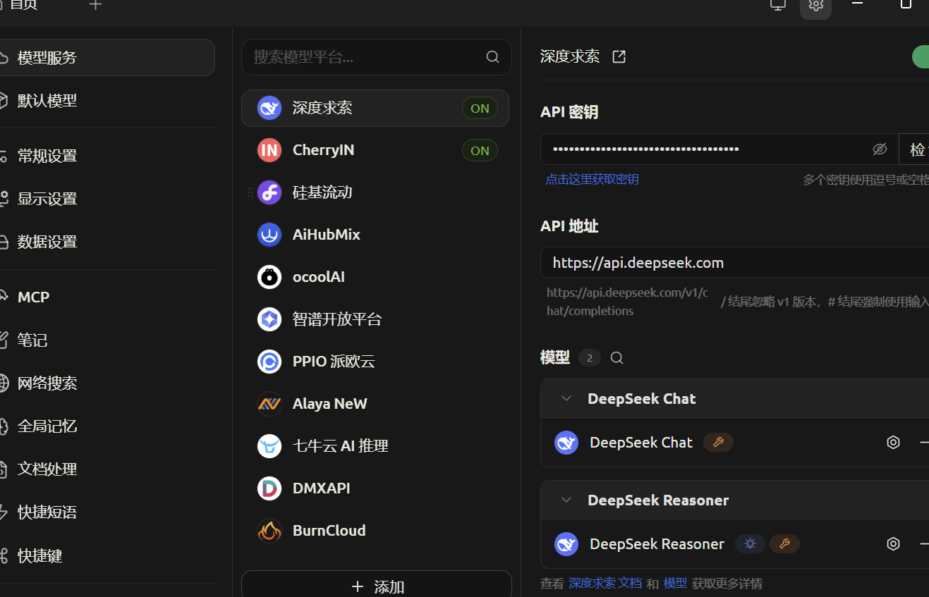The height and width of the screenshot is (597, 929).
Task: Open the 深度求索 文档 link
Action: pos(605,584)
